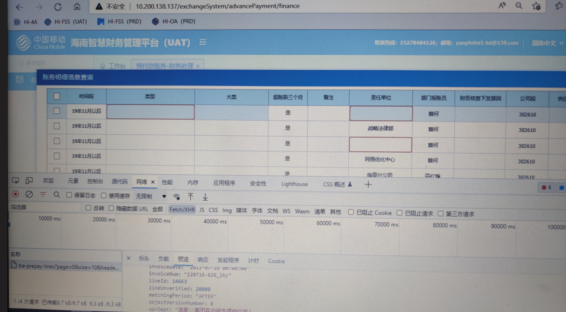Click the 财务核查下发原因 column header

480,99
